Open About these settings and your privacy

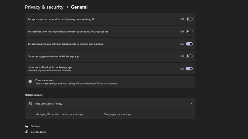click(x=55, y=84)
